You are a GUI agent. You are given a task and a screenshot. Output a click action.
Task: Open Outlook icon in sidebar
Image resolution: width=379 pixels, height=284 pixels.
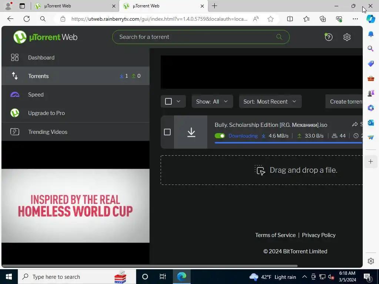(370, 123)
